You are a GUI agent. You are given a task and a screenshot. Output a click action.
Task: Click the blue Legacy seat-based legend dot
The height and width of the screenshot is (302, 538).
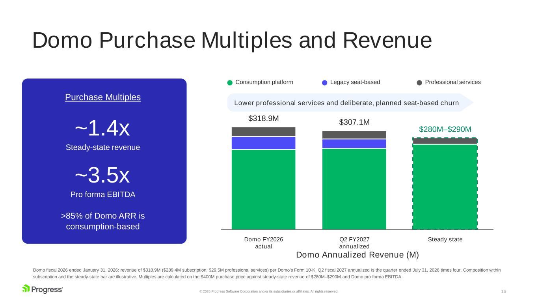325,82
